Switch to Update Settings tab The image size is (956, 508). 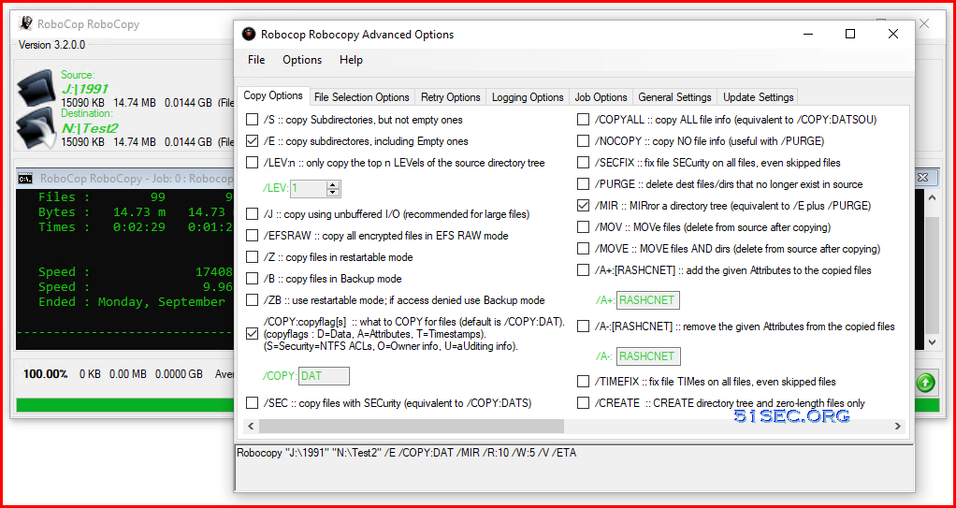coord(758,97)
